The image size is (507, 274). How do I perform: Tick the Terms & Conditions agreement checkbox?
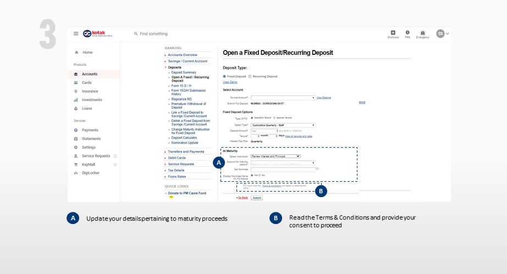click(245, 185)
